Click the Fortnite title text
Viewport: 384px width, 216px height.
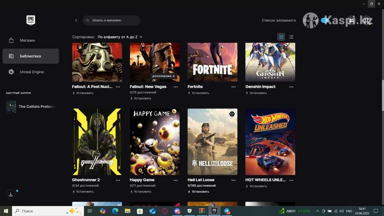195,87
